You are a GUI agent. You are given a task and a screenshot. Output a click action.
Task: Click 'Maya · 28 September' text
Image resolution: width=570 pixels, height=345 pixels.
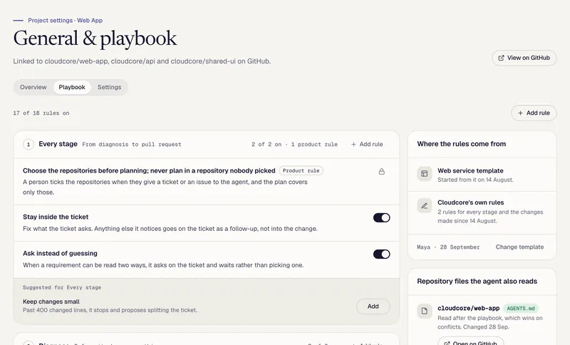(448, 247)
